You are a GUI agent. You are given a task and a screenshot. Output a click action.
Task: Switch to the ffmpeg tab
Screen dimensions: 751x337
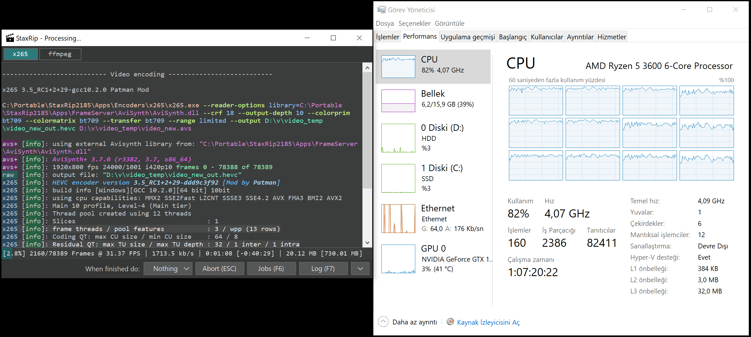60,54
